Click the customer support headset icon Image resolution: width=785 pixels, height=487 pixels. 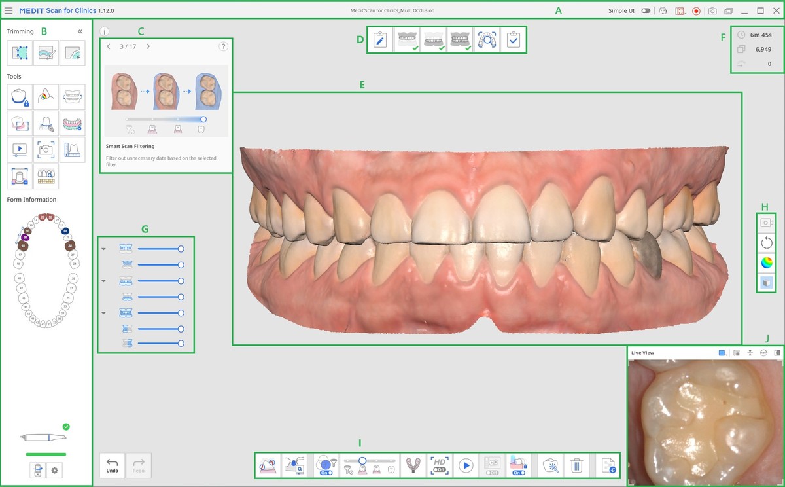tap(663, 11)
